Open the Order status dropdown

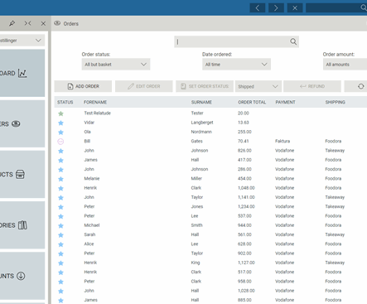coord(116,65)
